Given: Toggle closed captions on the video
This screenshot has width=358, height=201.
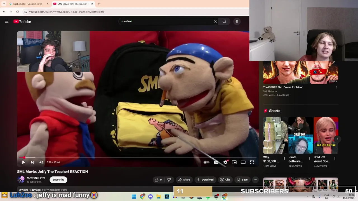Looking at the screenshot, I should (x=216, y=162).
